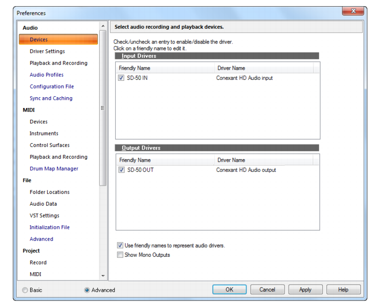Click the OK button
372x306 pixels.
tap(229, 290)
